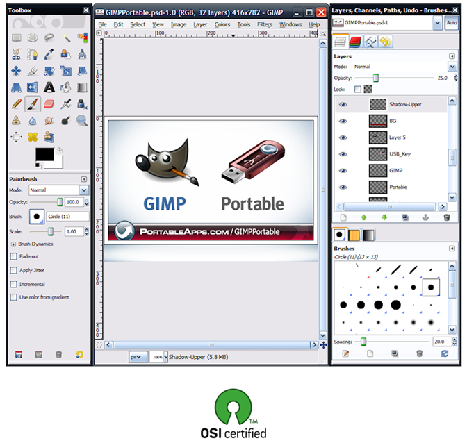The image size is (467, 443).
Task: Hide the BG layer via eye icon
Action: (x=343, y=121)
